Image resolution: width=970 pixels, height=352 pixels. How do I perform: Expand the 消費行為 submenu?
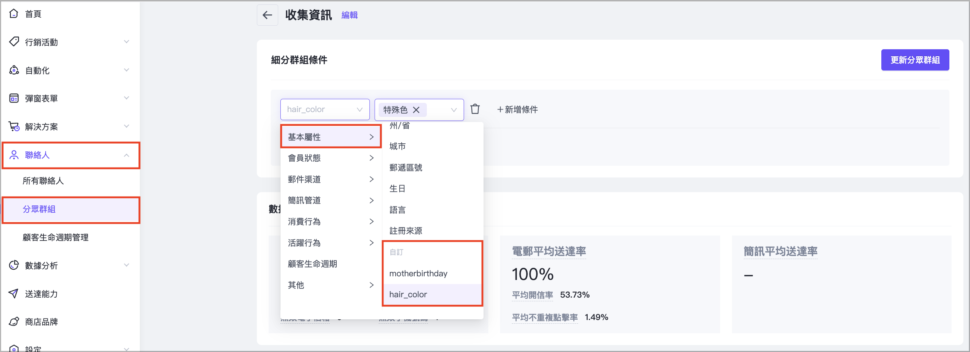point(330,222)
